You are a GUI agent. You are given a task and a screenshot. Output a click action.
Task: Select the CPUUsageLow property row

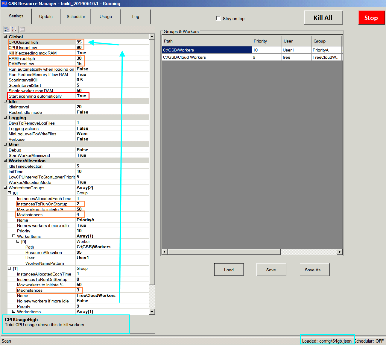pyautogui.click(x=78, y=47)
